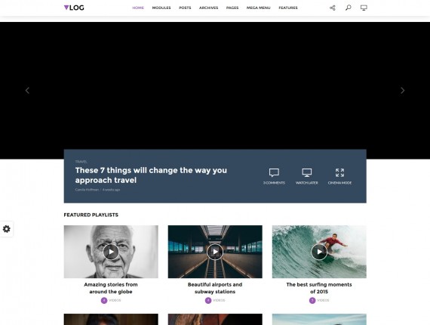Image resolution: width=430 pixels, height=325 pixels.
Task: Open article "These 7 things will change" title
Action: click(151, 175)
